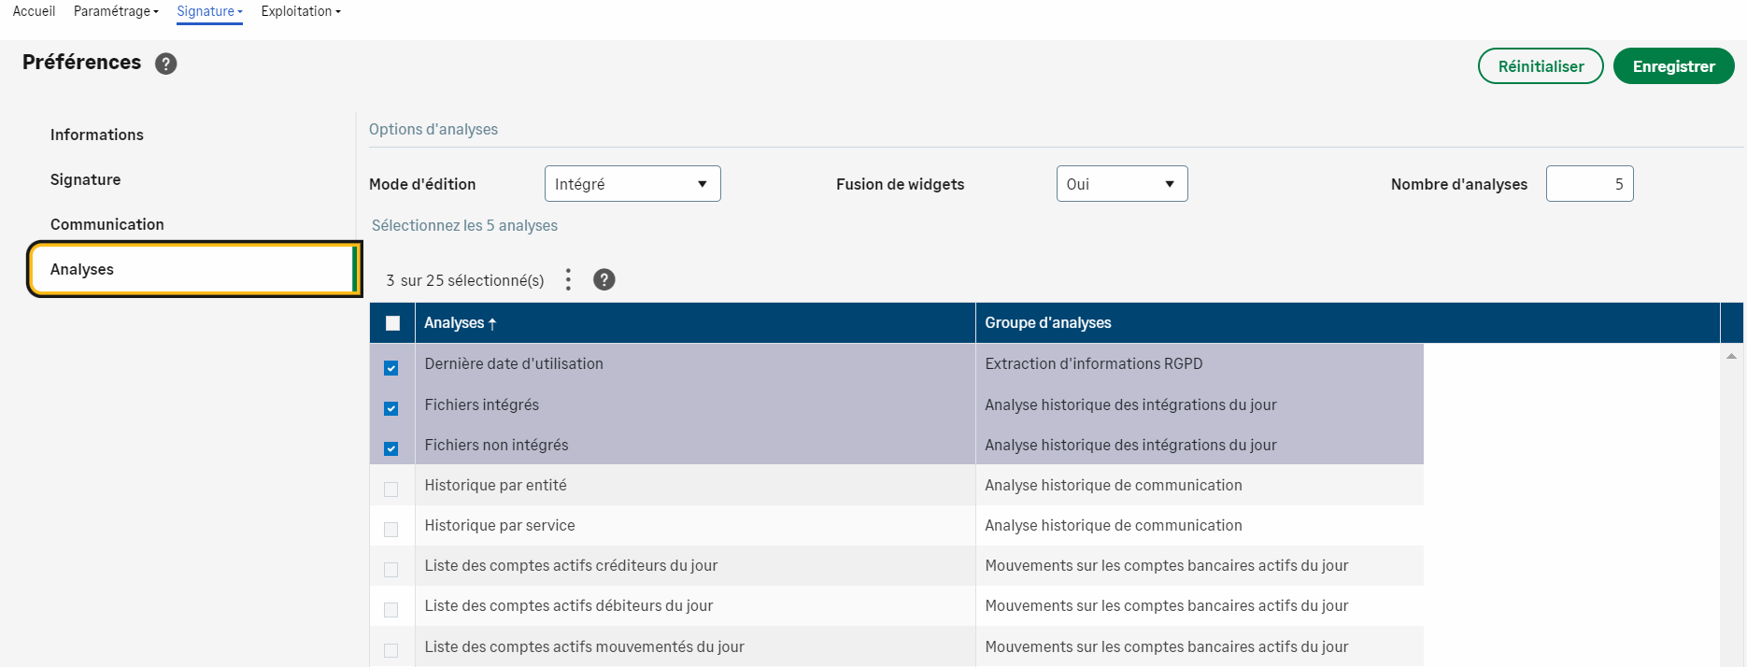Open the Fusion de widgets dropdown
1747x667 pixels.
tap(1121, 184)
